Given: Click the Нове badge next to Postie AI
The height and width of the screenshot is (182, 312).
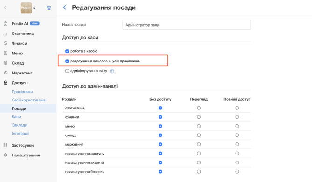Looking at the screenshot, I should (x=35, y=23).
